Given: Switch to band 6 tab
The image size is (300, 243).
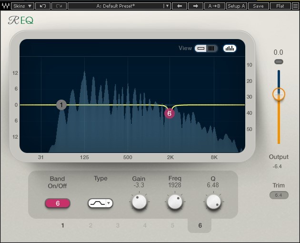Looking at the screenshot, I should tap(200, 225).
